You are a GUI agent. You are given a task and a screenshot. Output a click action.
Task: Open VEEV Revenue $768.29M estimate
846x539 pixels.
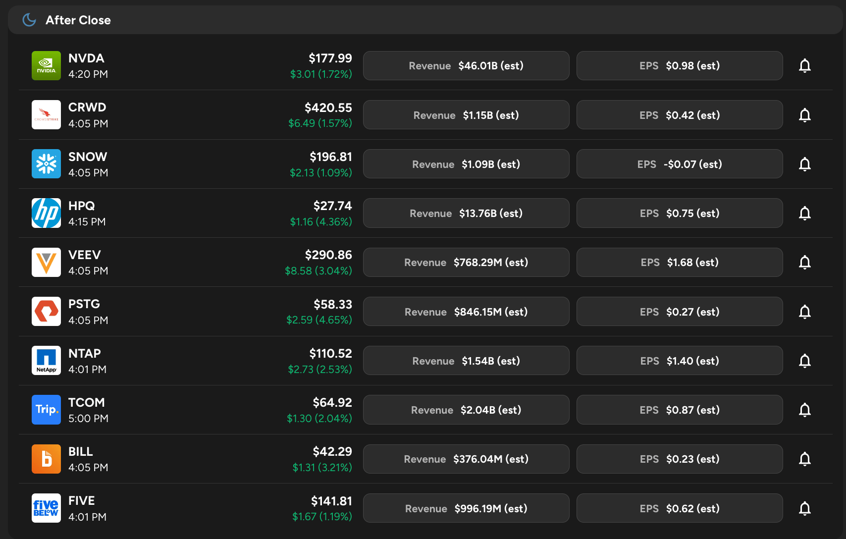click(x=466, y=262)
